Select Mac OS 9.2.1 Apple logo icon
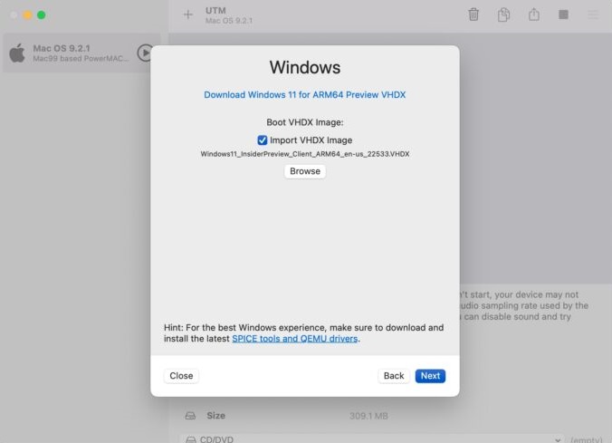Viewport: 612px width, 443px height. click(17, 53)
